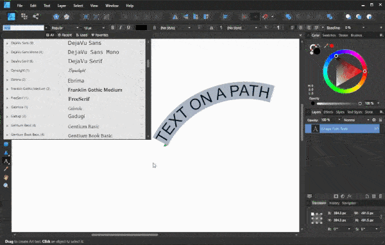Open the Select menu
385x245 pixels.
pyautogui.click(x=78, y=6)
